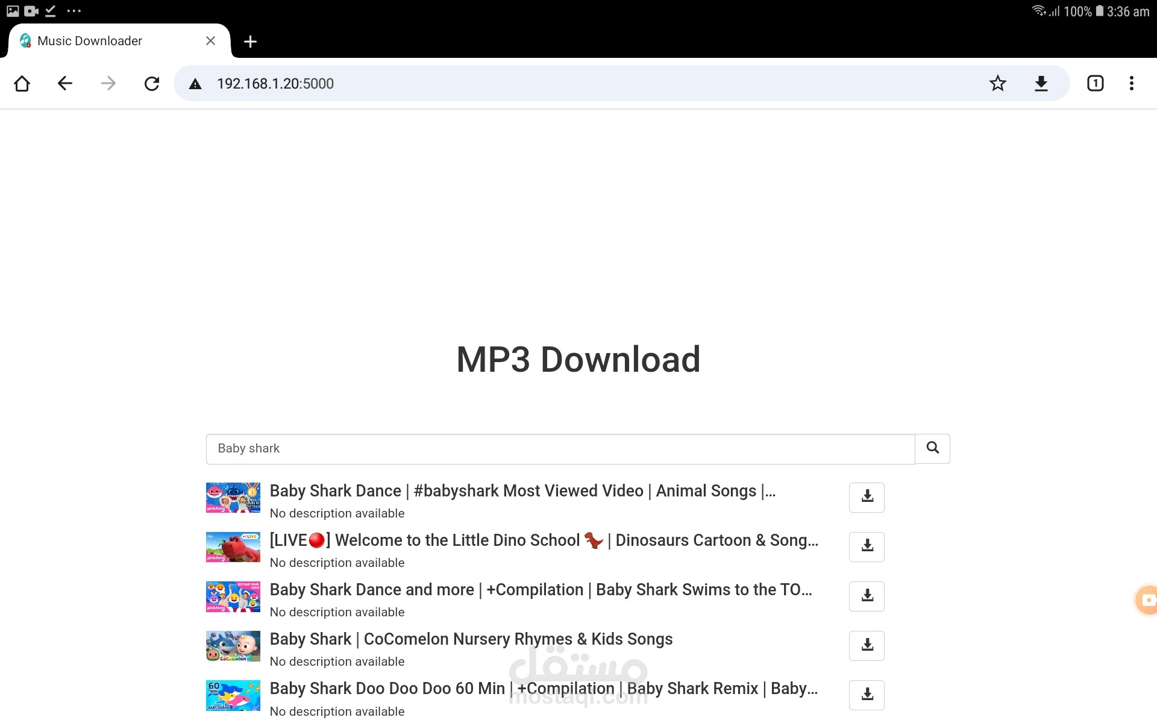Bookmark this page with the star icon
The image size is (1157, 723).
pyautogui.click(x=997, y=83)
